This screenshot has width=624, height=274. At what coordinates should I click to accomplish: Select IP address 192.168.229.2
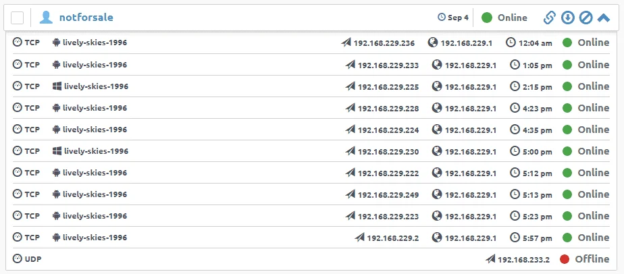393,238
